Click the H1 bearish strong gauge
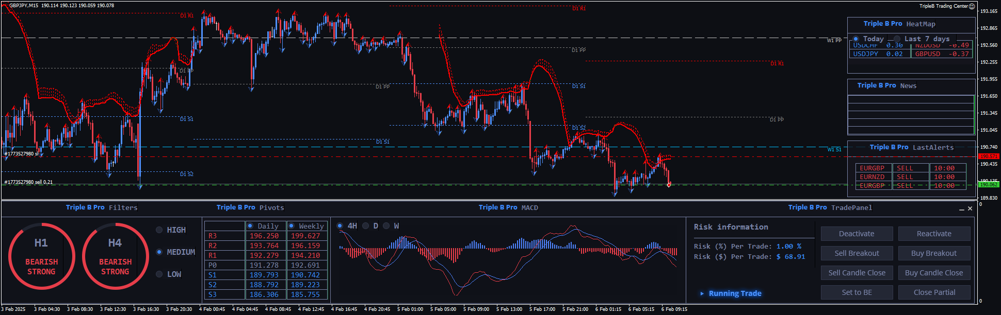Screen dimensions: 1001x315 [41, 256]
